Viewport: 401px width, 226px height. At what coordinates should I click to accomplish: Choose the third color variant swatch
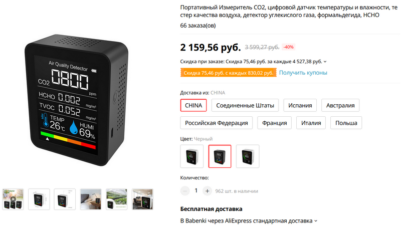[x=248, y=156]
